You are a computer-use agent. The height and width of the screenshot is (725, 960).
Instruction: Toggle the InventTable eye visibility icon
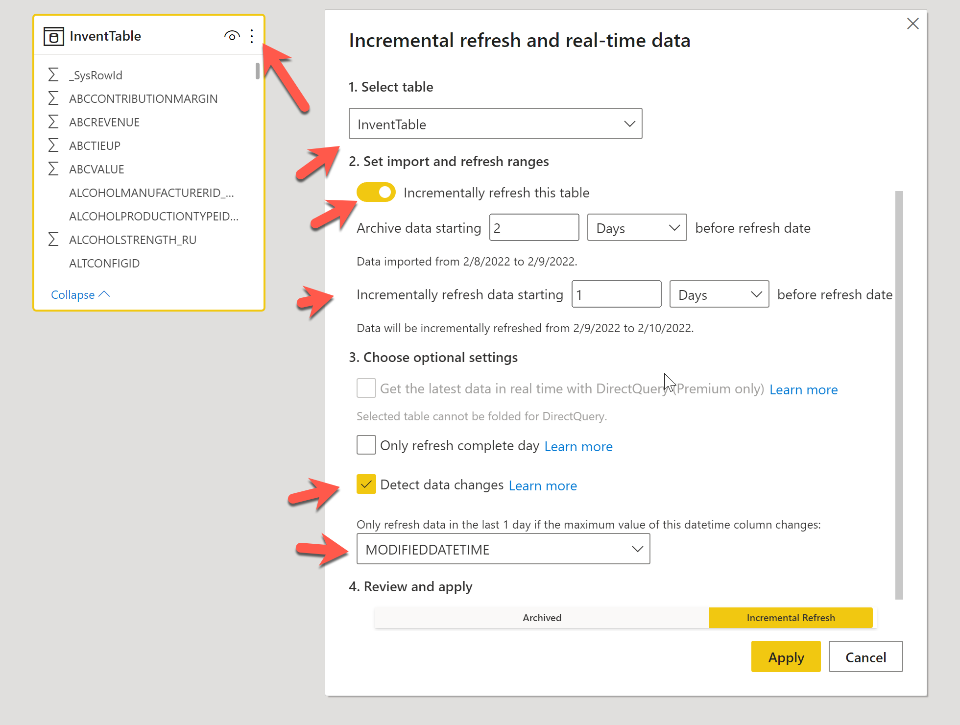click(x=232, y=36)
